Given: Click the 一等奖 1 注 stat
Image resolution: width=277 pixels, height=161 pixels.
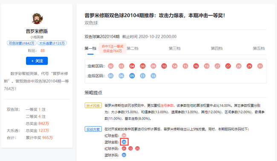Looking at the screenshot, I should 36,110.
